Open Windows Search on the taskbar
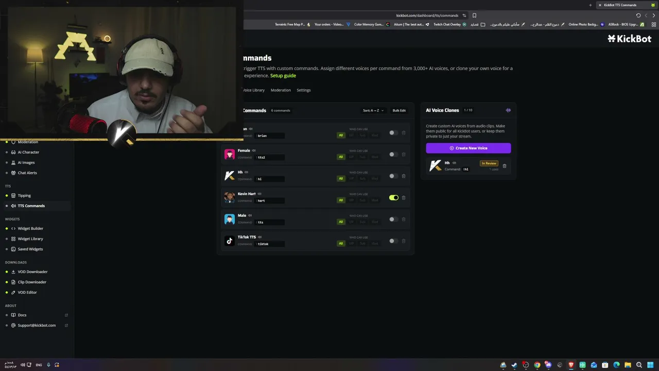This screenshot has height=371, width=659. (639, 365)
